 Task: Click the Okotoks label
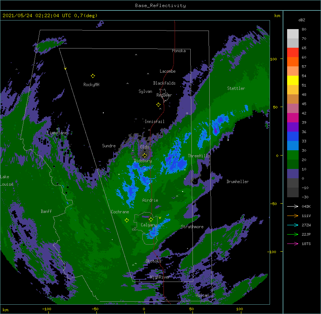click(x=153, y=261)
